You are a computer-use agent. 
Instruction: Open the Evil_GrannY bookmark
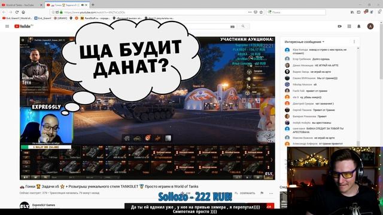pyautogui.click(x=43, y=18)
